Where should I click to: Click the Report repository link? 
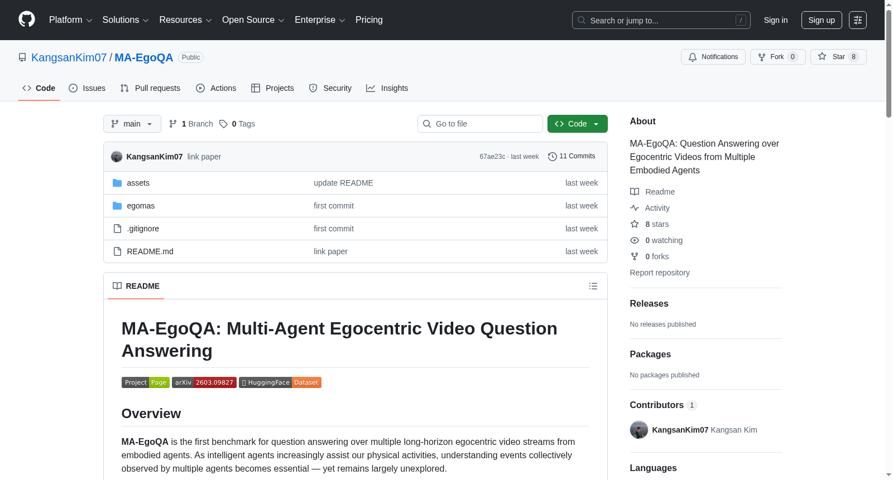(660, 273)
